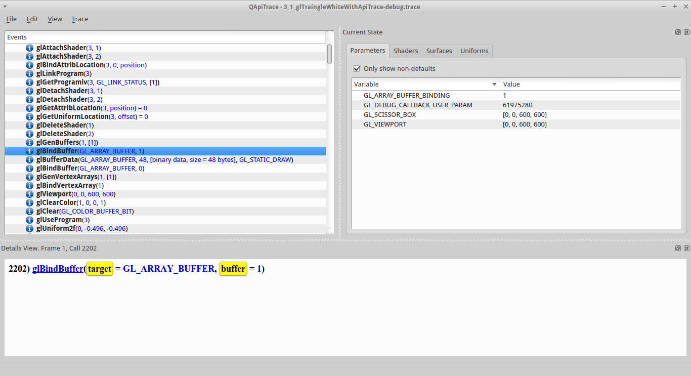Viewport: 691px width, 376px height.
Task: Select the GL_ARRAY_BUFFER_BINDING variable row
Action: coord(516,95)
